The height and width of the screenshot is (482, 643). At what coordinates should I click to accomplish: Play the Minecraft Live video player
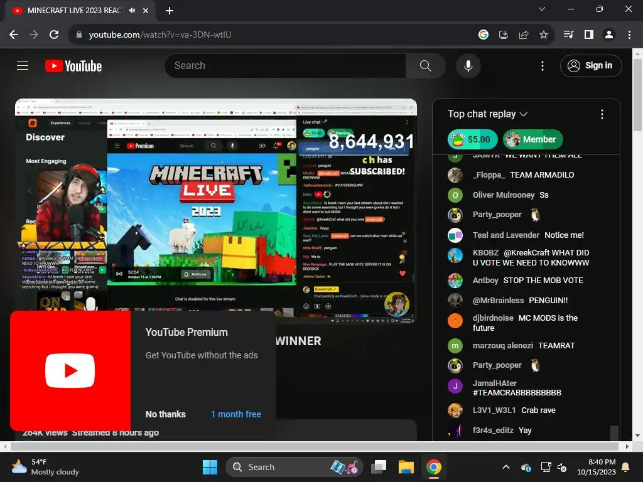(216, 211)
